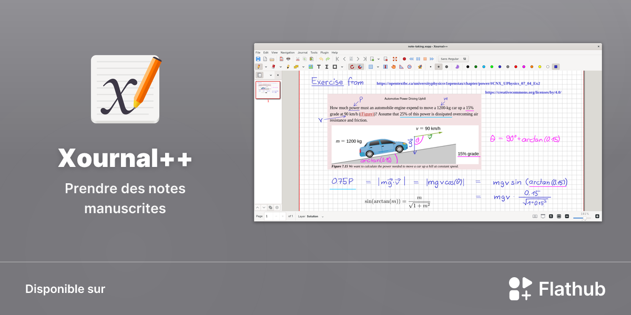Go to the last page icon
The width and height of the screenshot is (631, 315).
(365, 59)
